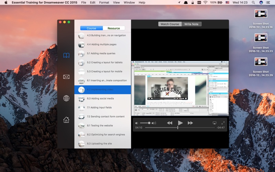Select Screen Shot 2016-12...14.23.29 desktop file
Viewport: 275px width, 172px height.
(x=261, y=67)
